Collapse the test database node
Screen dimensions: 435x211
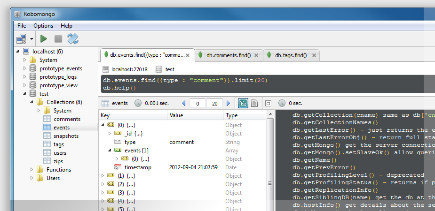click(25, 94)
